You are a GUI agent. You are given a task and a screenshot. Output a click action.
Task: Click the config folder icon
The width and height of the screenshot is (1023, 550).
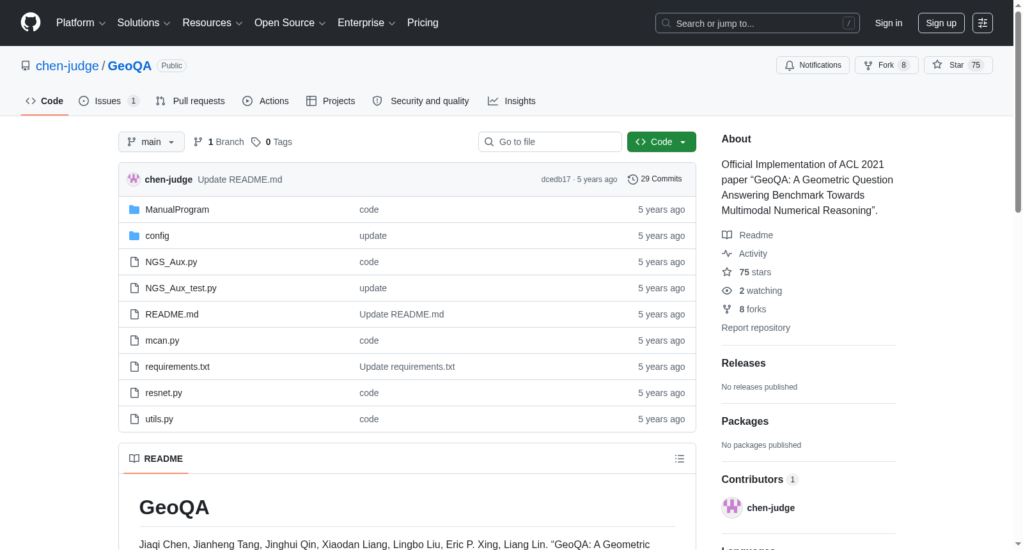pos(134,236)
